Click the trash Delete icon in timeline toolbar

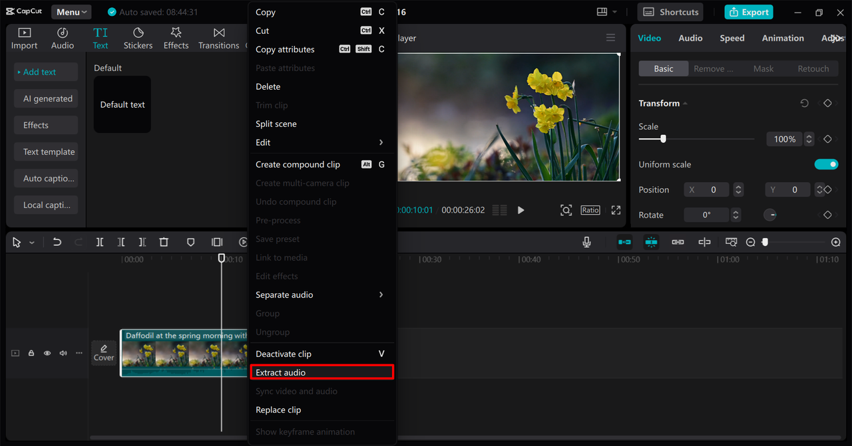coord(164,242)
